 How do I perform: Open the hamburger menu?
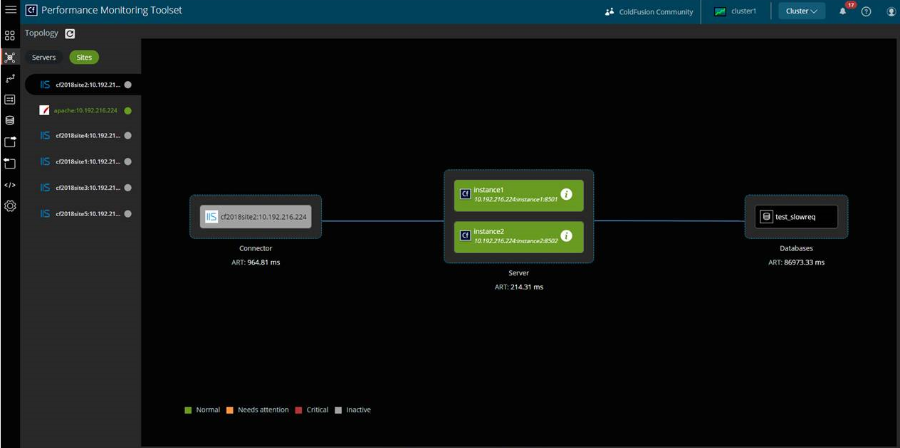(11, 10)
